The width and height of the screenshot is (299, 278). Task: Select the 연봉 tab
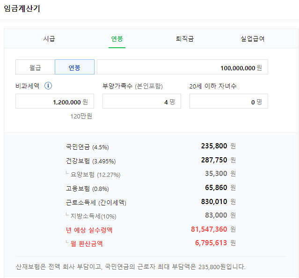pos(117,39)
